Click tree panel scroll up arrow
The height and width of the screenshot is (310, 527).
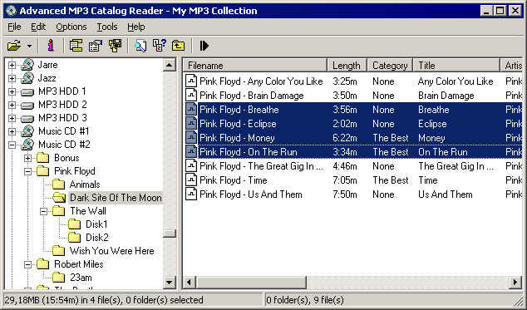click(170, 65)
